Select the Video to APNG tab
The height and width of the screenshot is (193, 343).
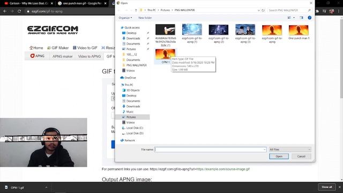tap(90, 56)
